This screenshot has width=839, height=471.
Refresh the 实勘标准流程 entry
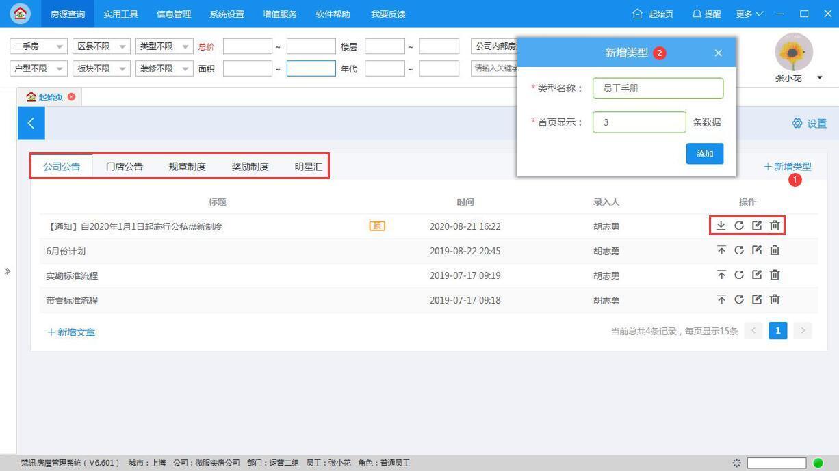pyautogui.click(x=739, y=275)
